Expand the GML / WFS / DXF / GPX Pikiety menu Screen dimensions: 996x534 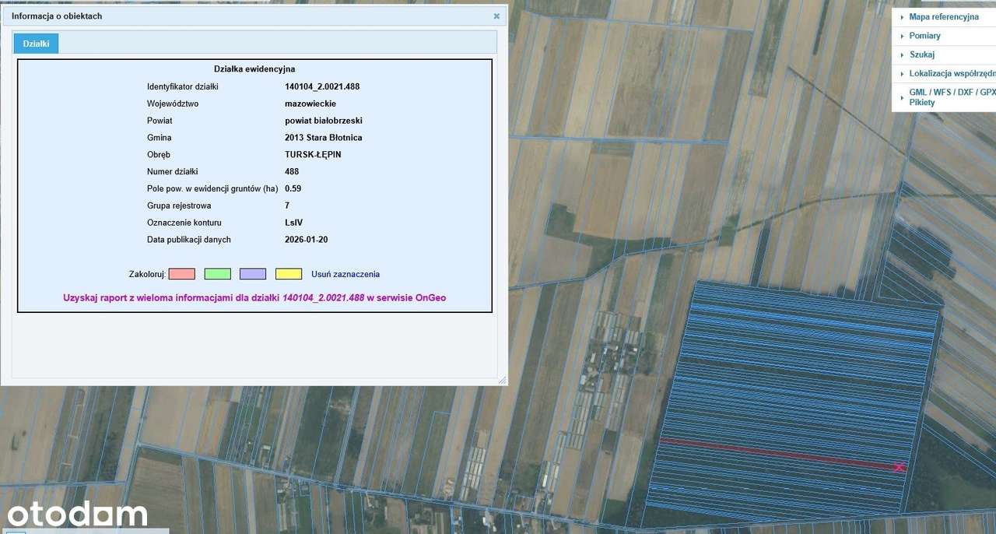pos(944,97)
